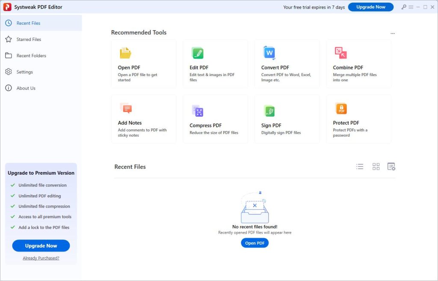Viewport: 438px width, 281px height.
Task: Click 'Merge multiple PDF files into one' description
Action: (x=355, y=77)
